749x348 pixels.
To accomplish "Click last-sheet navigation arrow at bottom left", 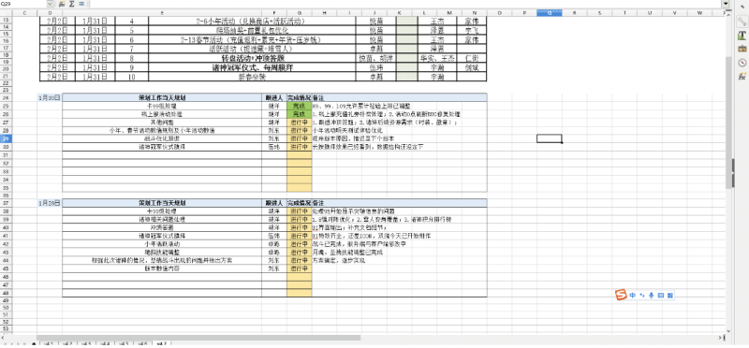I will pos(24,343).
